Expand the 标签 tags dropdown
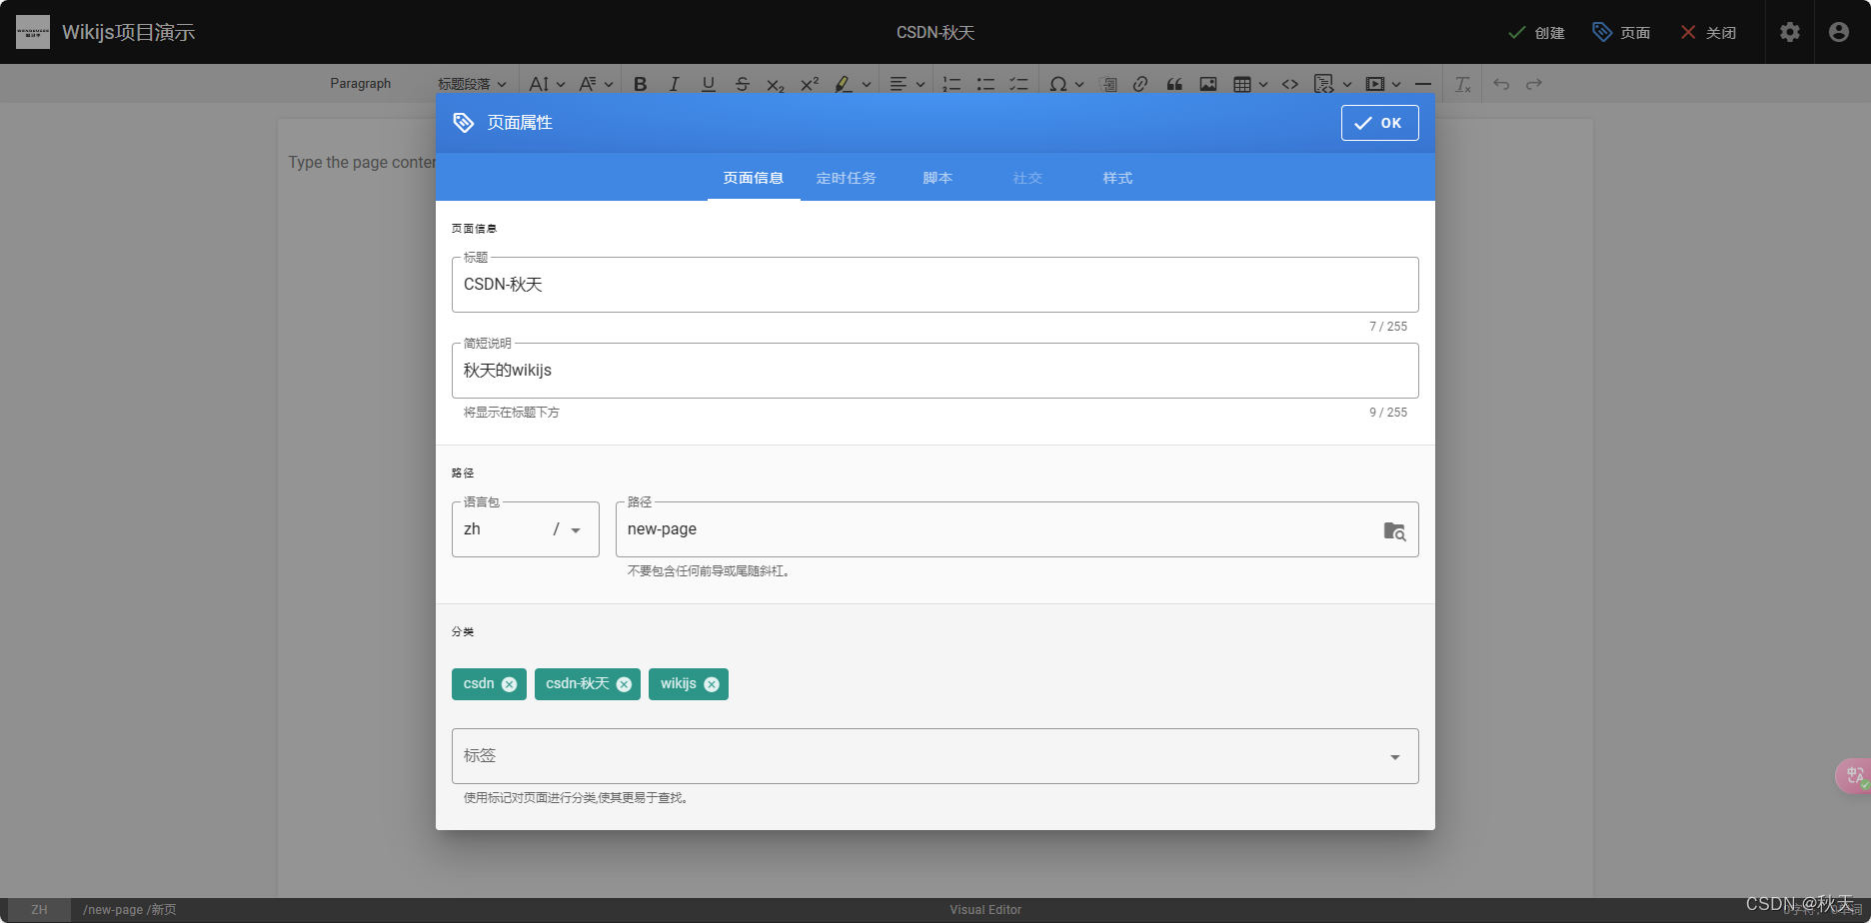Viewport: 1871px width, 923px height. pyautogui.click(x=1393, y=756)
